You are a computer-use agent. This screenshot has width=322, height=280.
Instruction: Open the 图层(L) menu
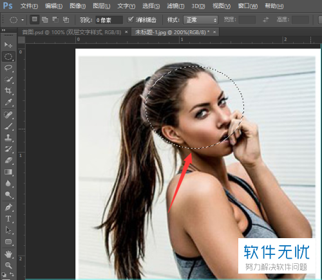coord(102,6)
